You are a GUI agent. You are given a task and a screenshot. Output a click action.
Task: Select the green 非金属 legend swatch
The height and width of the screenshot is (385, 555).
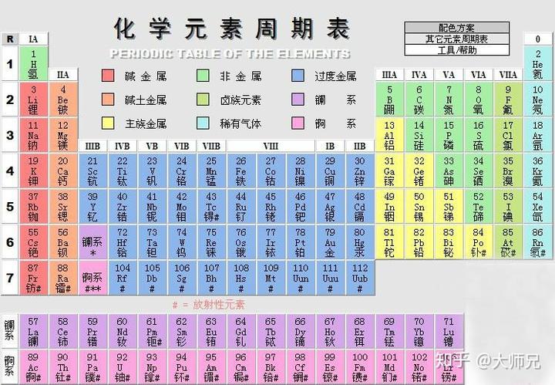(203, 76)
